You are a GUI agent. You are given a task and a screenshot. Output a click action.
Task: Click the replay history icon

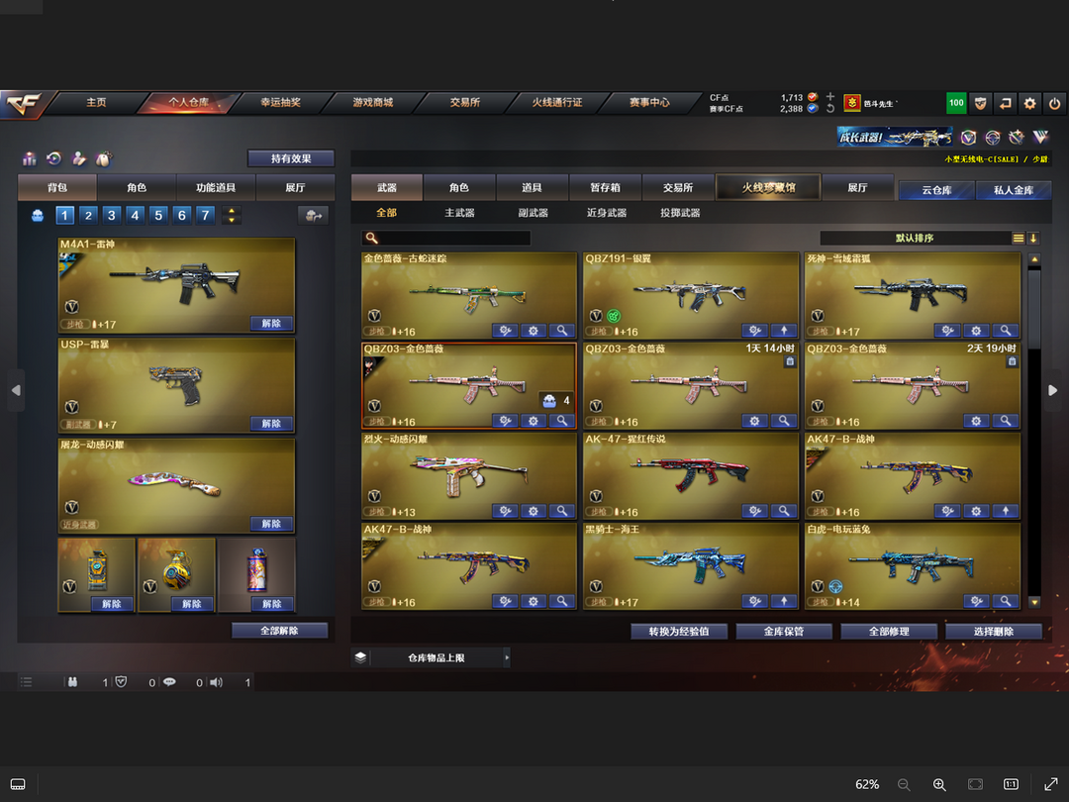(53, 158)
